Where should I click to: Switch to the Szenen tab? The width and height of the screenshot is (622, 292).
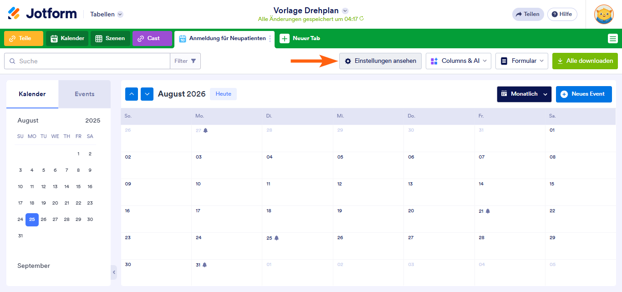point(110,39)
